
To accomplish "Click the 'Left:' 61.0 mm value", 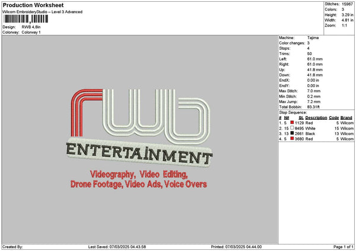I will [315, 59].
